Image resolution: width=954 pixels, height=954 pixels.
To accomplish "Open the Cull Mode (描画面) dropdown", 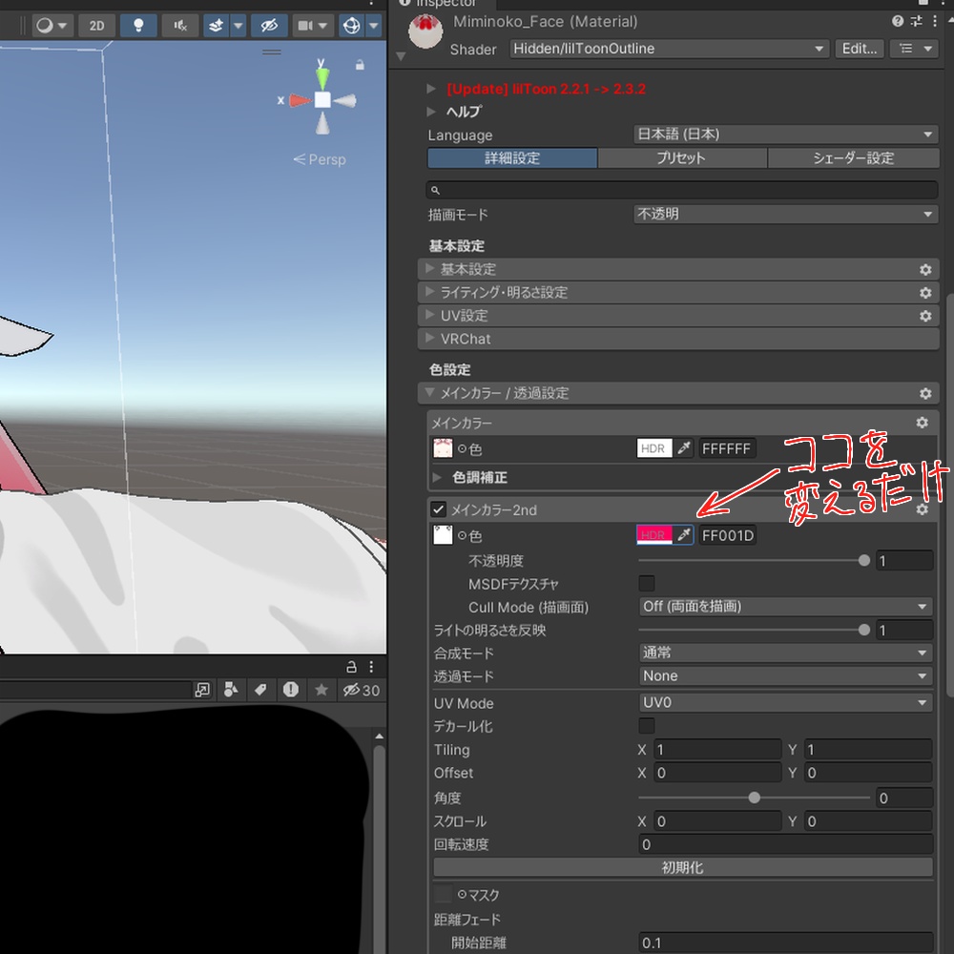I will pyautogui.click(x=785, y=607).
